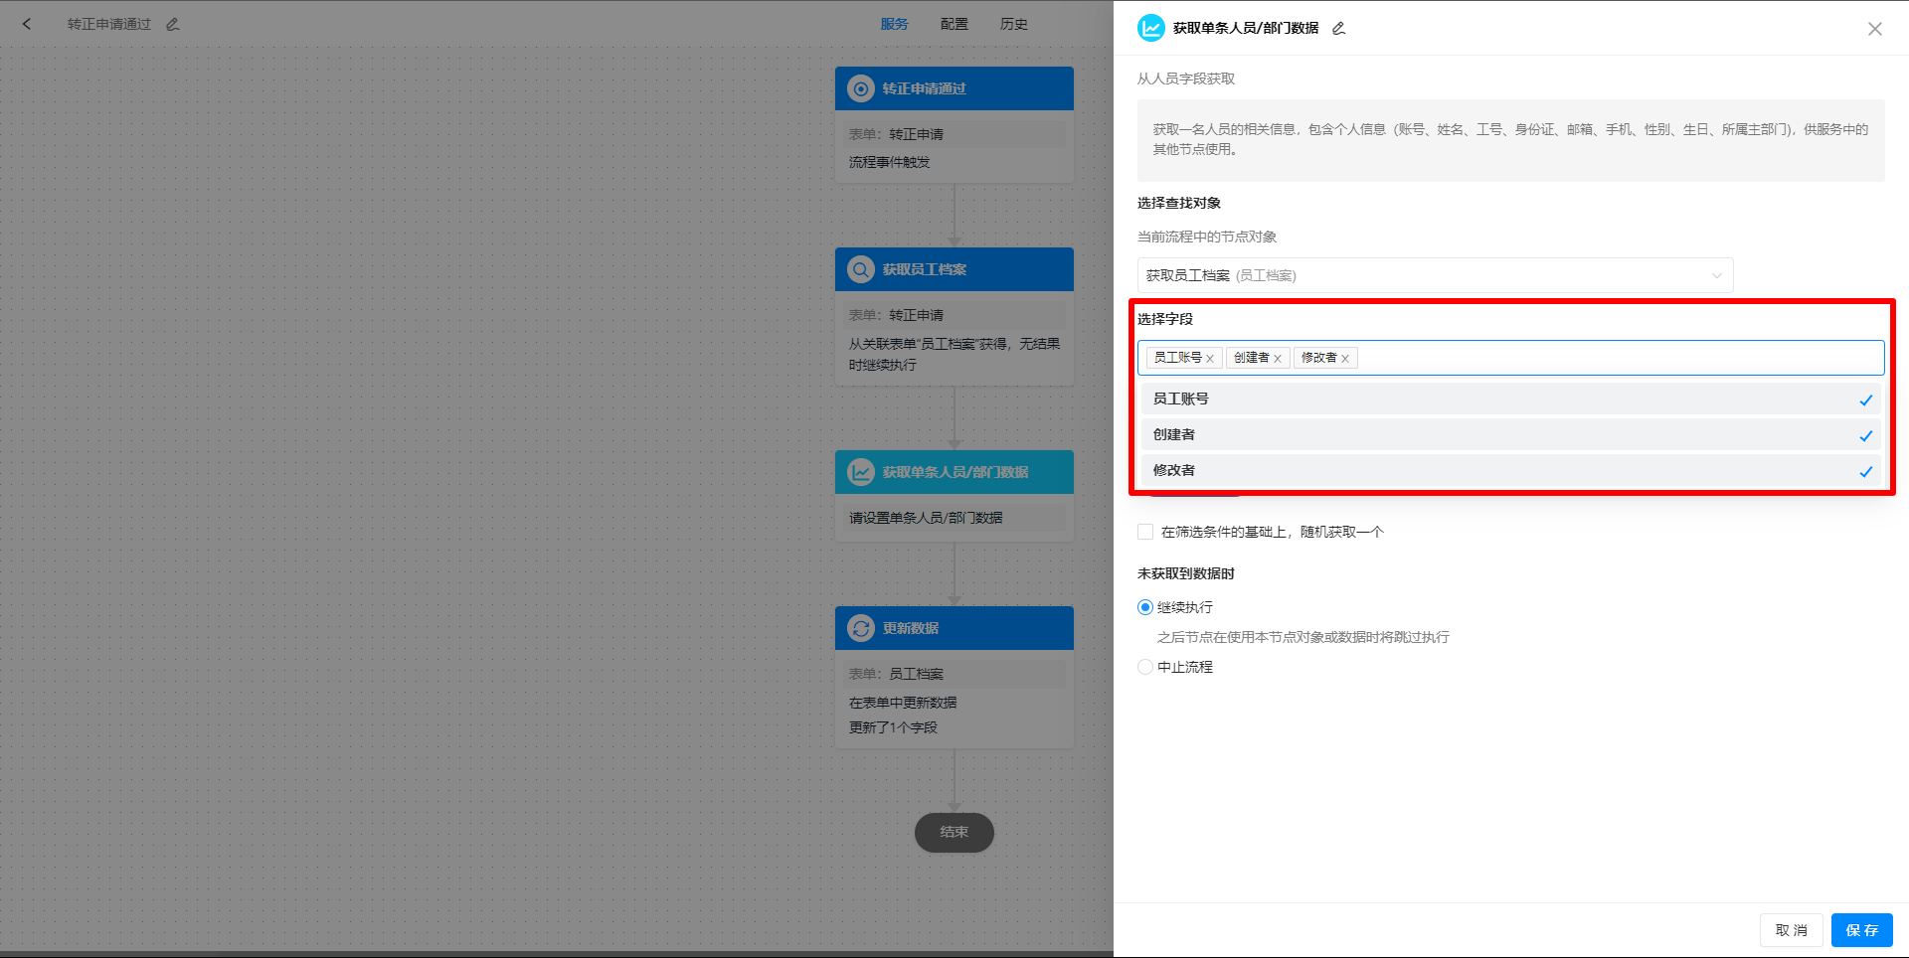
Task: Click the 取消 button
Action: click(1791, 930)
